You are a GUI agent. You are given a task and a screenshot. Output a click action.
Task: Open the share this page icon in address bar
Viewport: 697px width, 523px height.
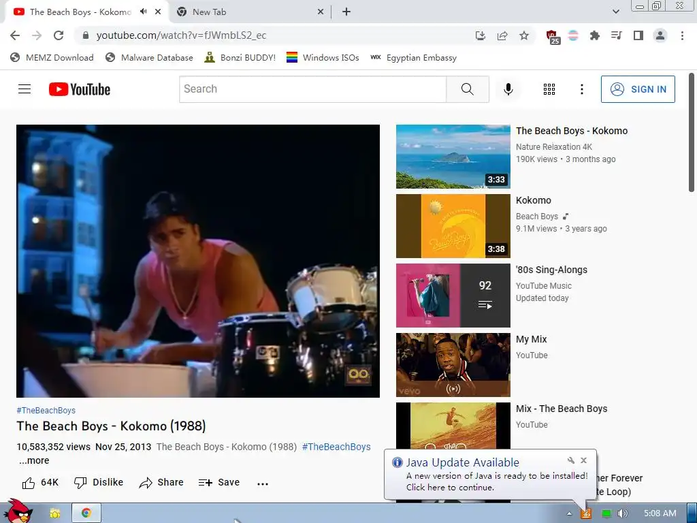pyautogui.click(x=502, y=35)
